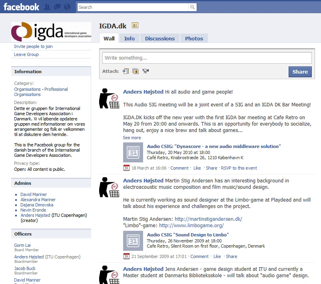Click Anders Højsted name on Martin Stig post

[143, 180]
